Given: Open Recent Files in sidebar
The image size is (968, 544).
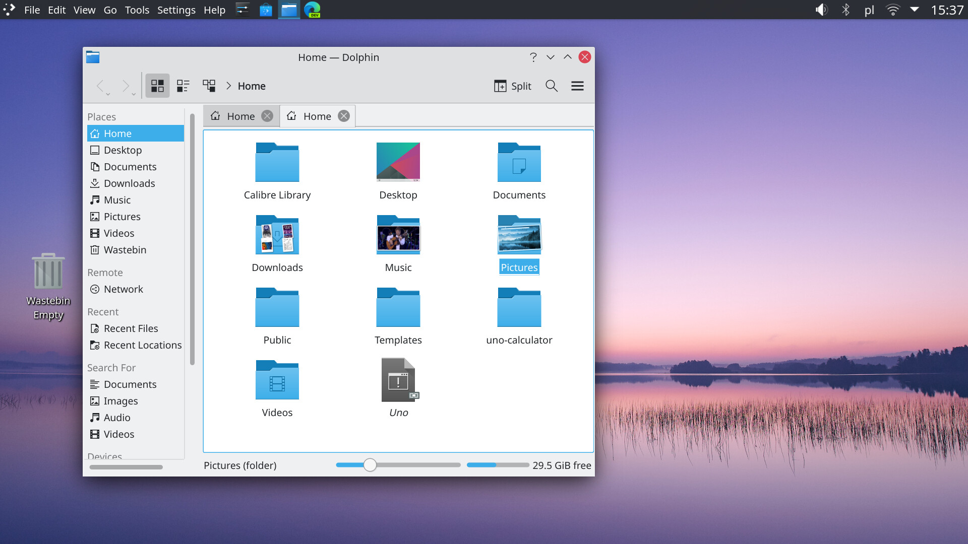Looking at the screenshot, I should click(x=131, y=328).
